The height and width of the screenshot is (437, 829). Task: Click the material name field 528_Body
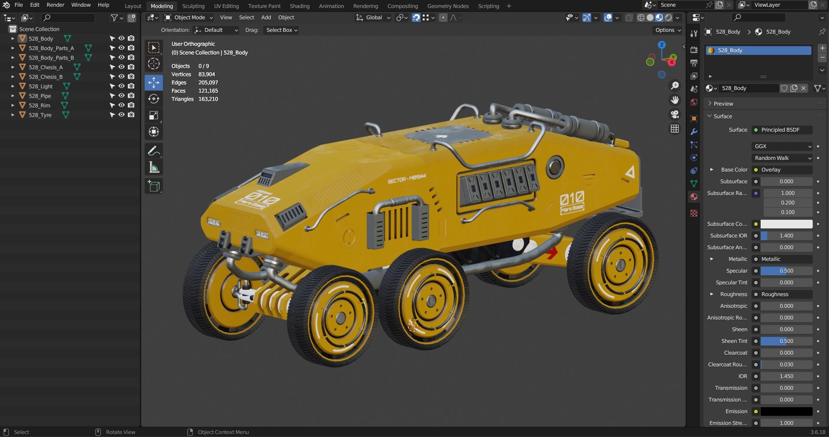(x=749, y=88)
